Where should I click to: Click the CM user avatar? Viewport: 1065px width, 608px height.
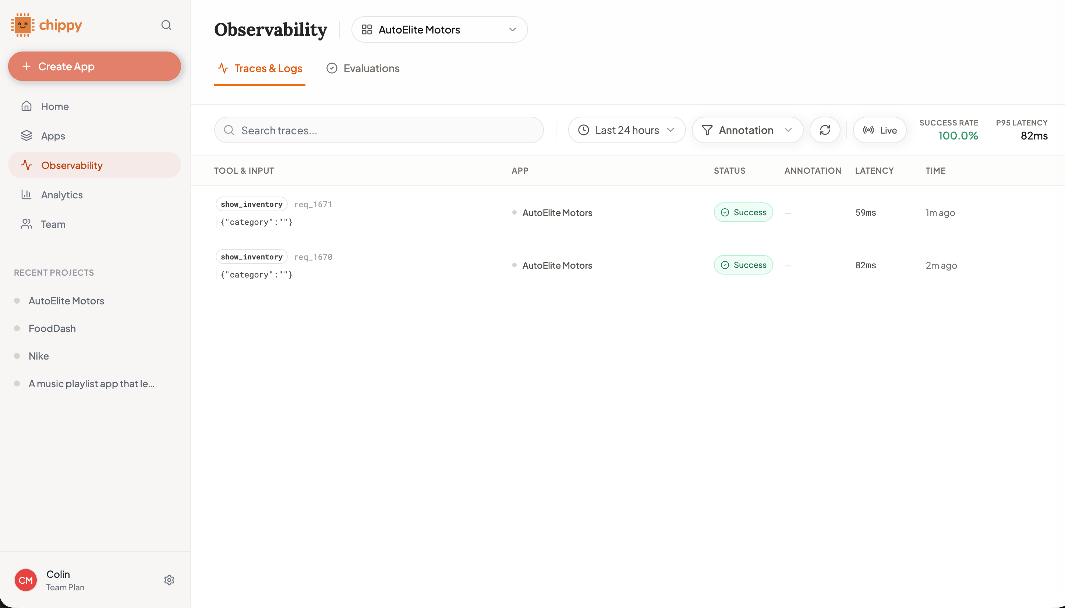(x=25, y=580)
